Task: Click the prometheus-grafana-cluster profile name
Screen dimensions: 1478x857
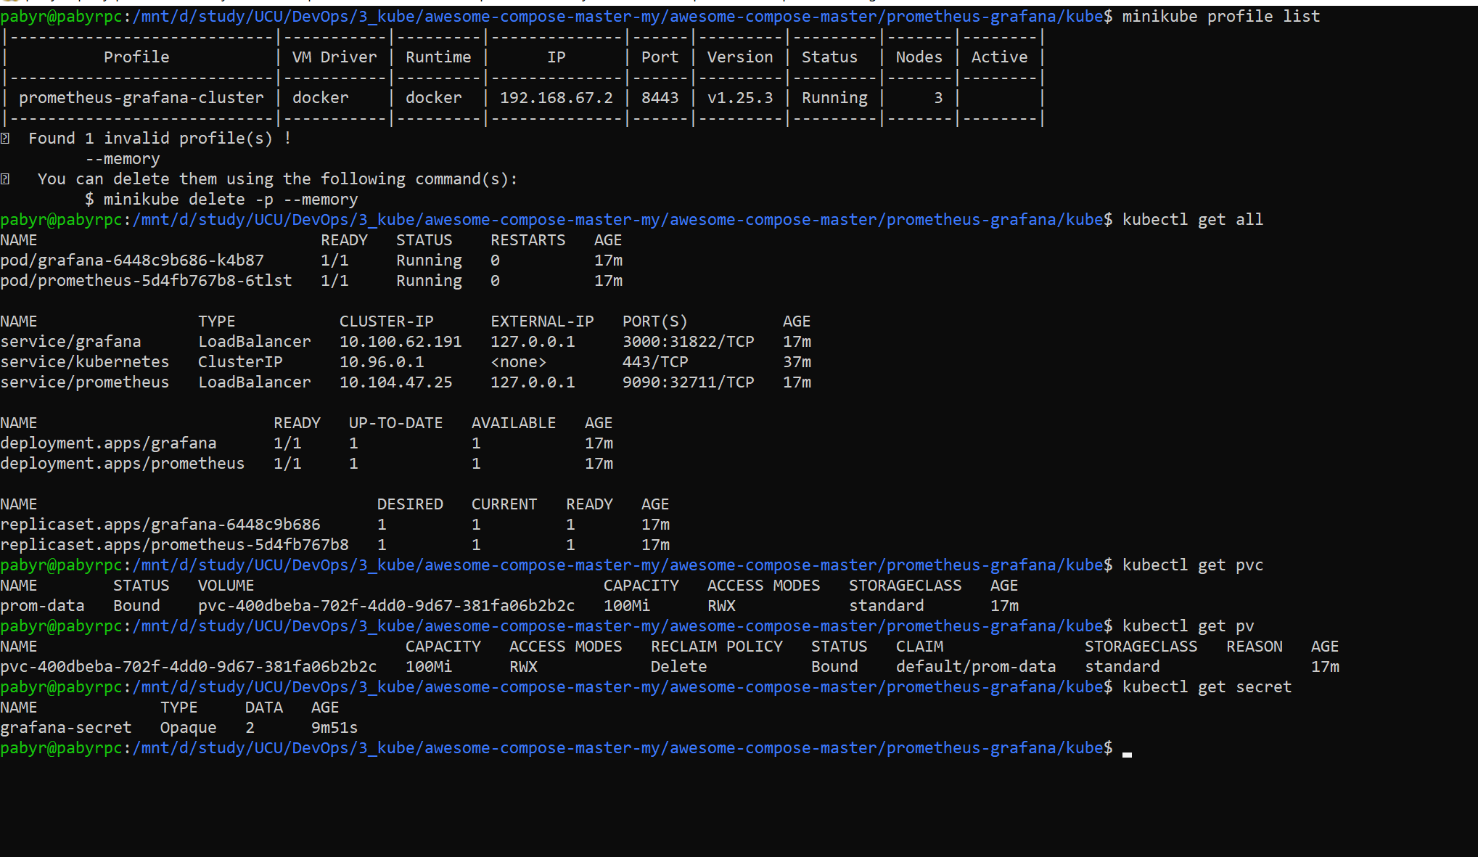Action: pos(142,97)
